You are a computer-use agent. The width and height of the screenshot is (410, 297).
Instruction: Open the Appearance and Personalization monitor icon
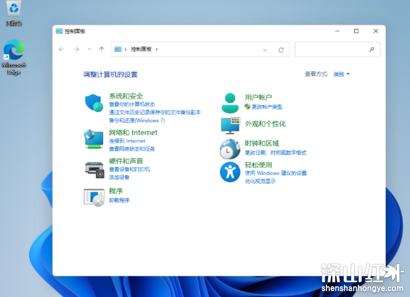tap(231, 125)
